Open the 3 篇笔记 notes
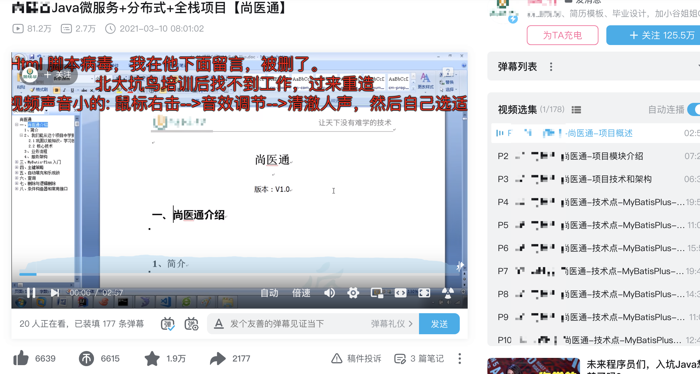 (419, 358)
